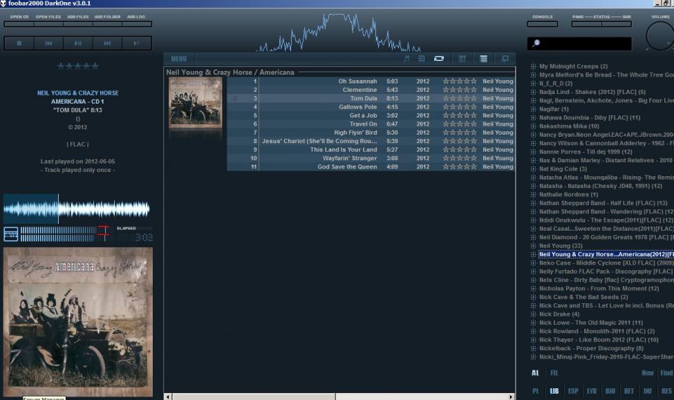Select track Travel On
The height and width of the screenshot is (400, 674).
click(x=371, y=124)
